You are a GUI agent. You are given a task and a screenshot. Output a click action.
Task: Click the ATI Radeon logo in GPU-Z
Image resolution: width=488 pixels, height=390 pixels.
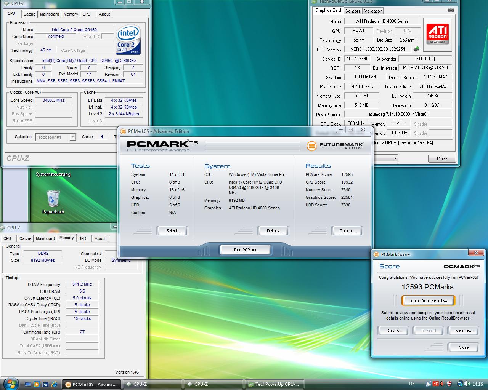tap(437, 35)
